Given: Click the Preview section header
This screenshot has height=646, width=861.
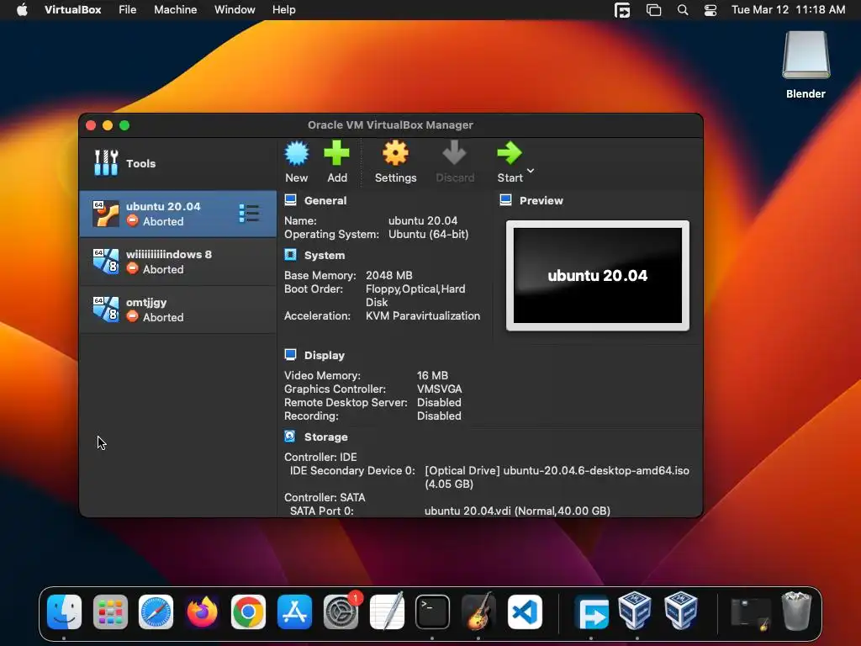Looking at the screenshot, I should point(541,200).
